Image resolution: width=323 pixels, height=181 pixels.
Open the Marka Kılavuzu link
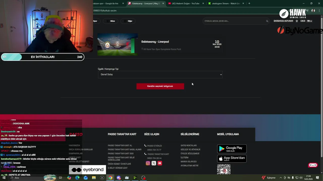point(189,162)
